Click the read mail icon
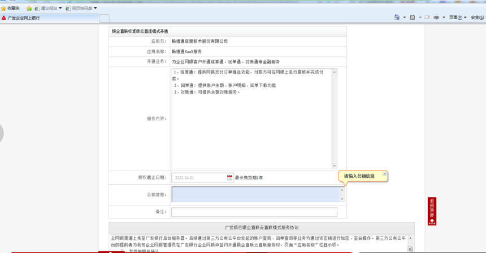The width and height of the screenshot is (486, 253). point(427,18)
